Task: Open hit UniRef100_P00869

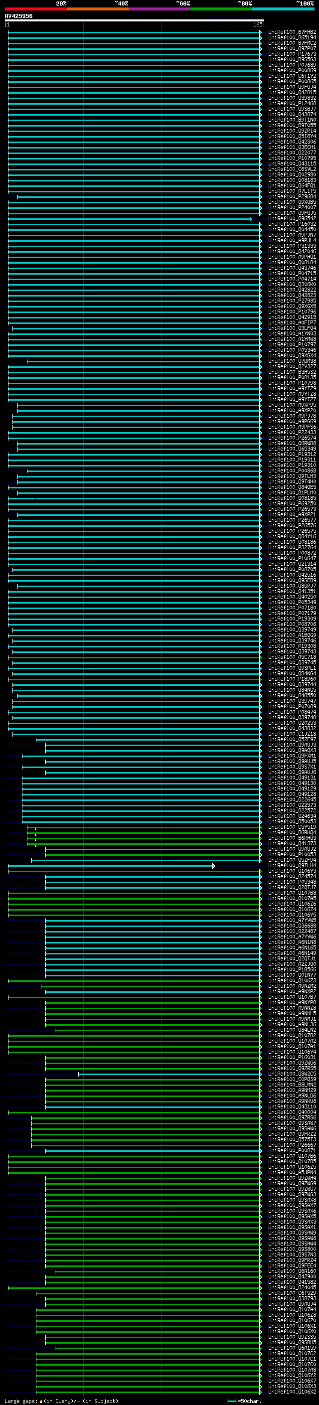Action: coord(292,70)
